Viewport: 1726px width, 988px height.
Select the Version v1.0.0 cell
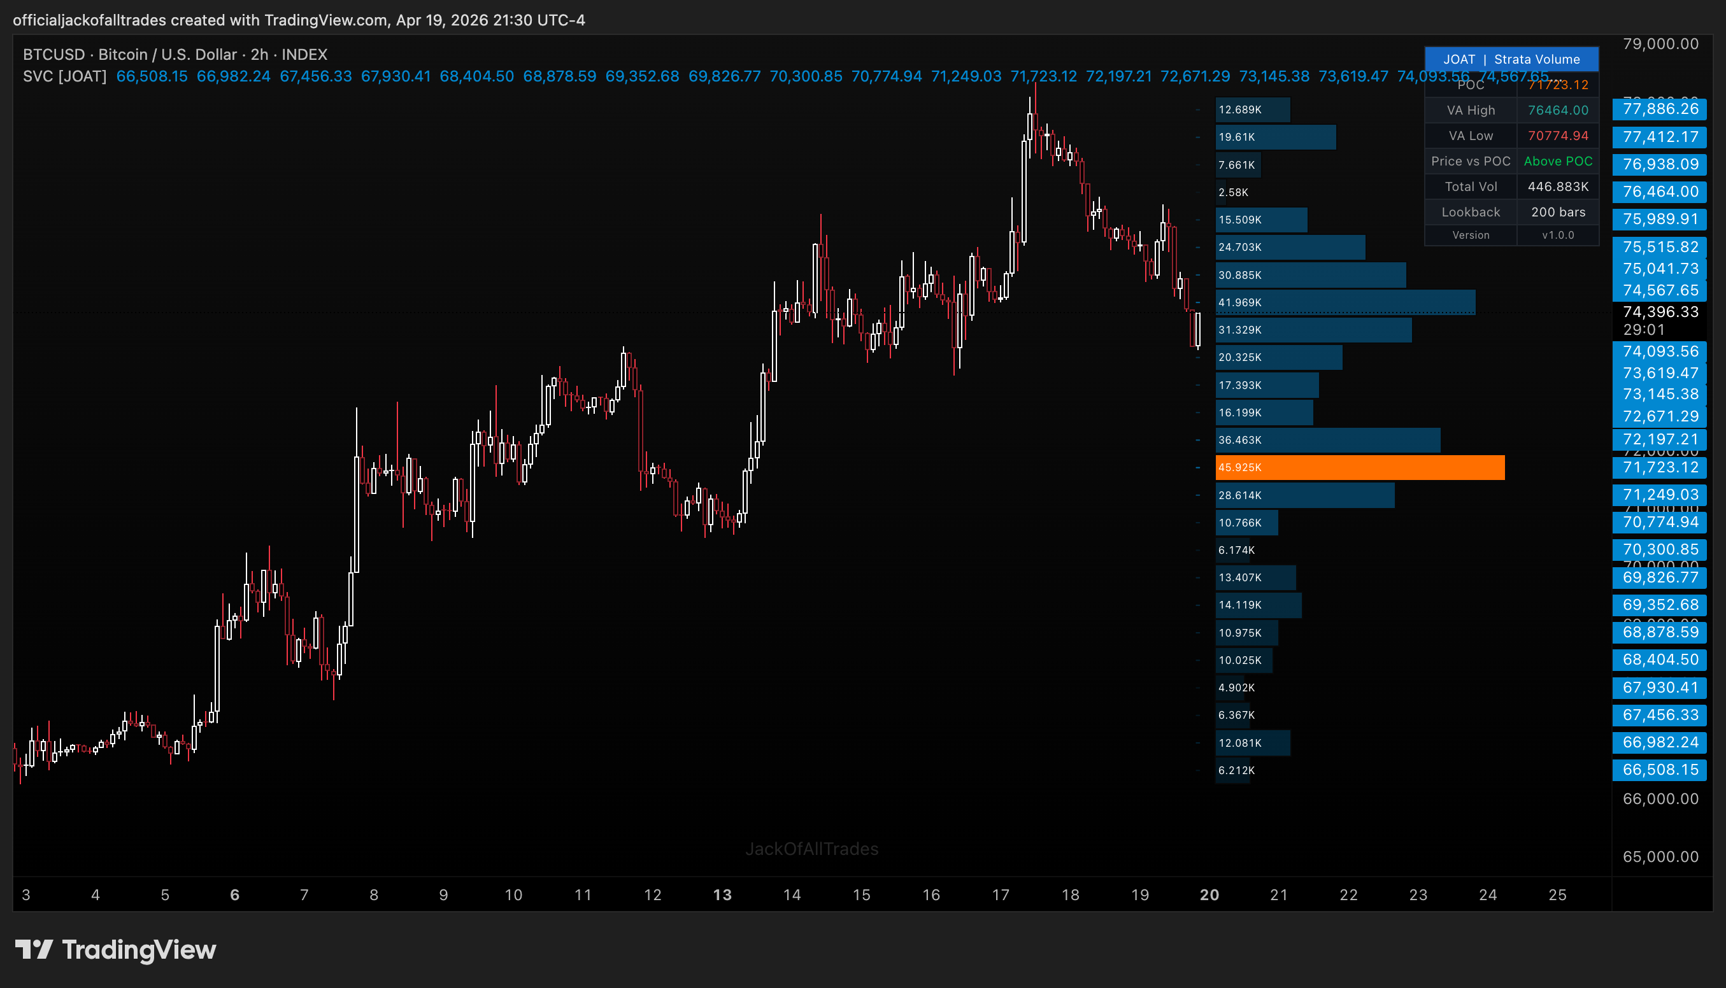pyautogui.click(x=1558, y=235)
